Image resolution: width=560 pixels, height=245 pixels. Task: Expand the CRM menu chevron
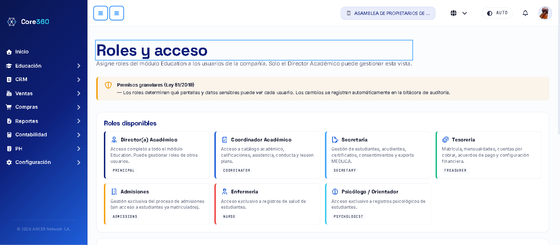point(78,80)
